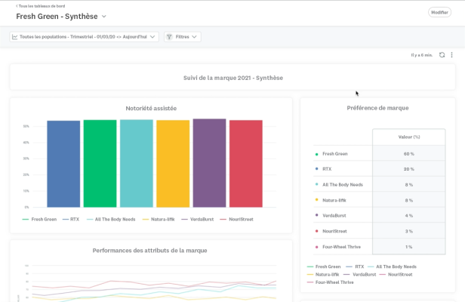Click the yellow Natura-lifik bar
Image resolution: width=465 pixels, height=302 pixels.
173,163
